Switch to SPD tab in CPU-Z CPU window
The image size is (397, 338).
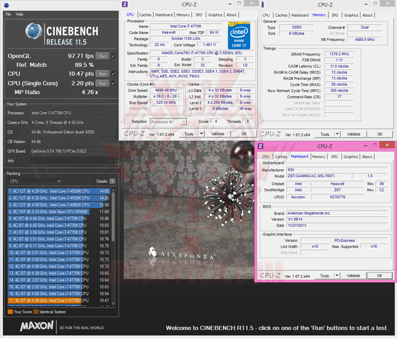198,15
